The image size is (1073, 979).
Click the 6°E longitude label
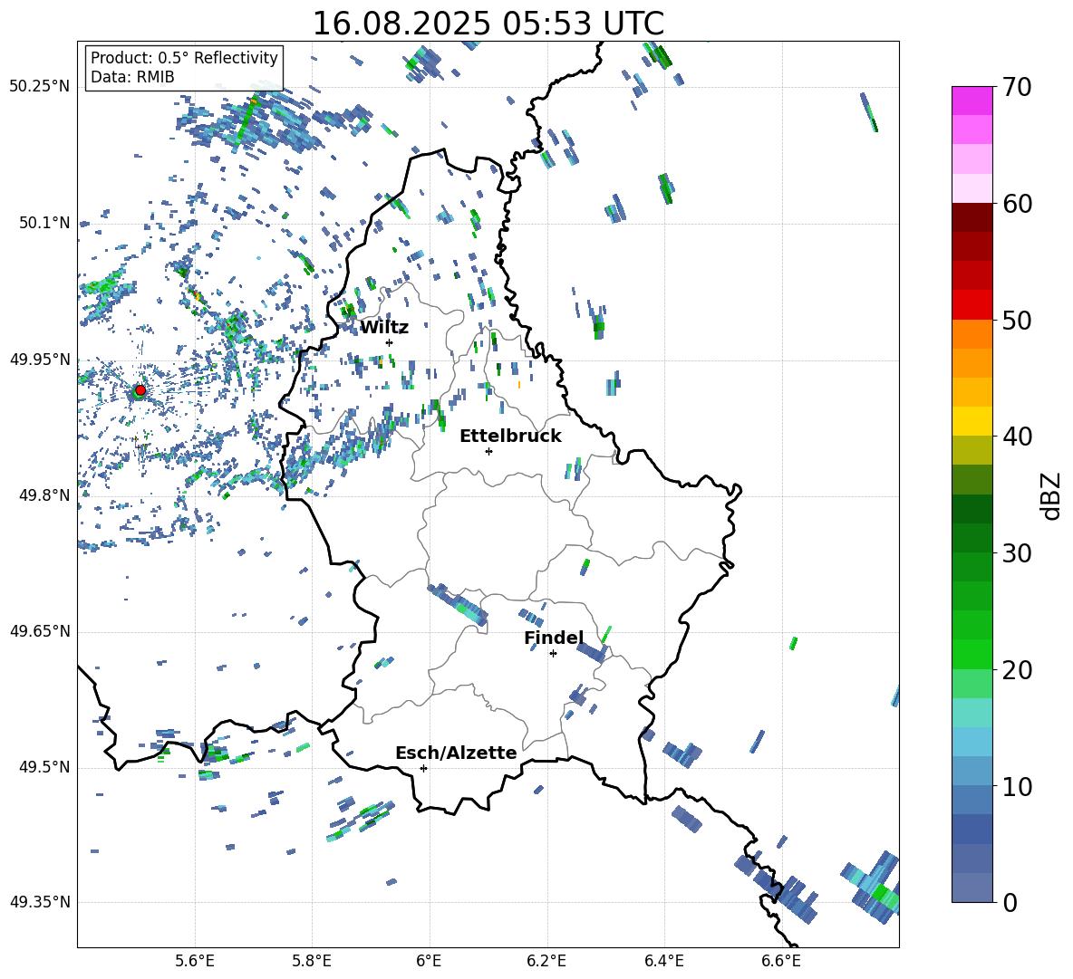pyautogui.click(x=429, y=961)
